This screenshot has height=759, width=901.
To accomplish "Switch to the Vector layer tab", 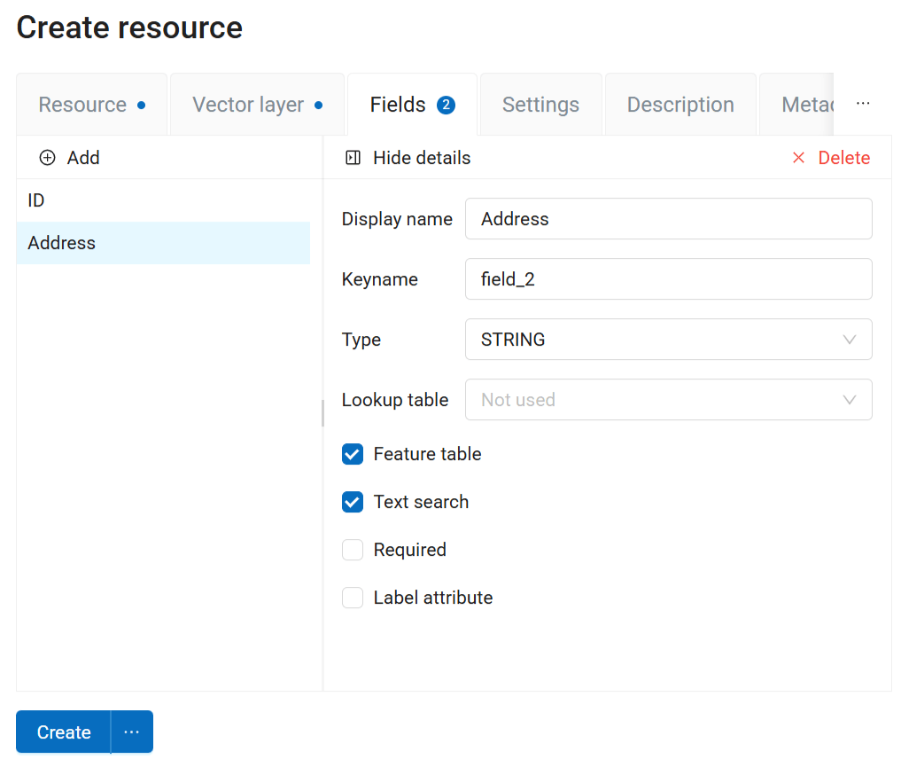I will coord(258,105).
